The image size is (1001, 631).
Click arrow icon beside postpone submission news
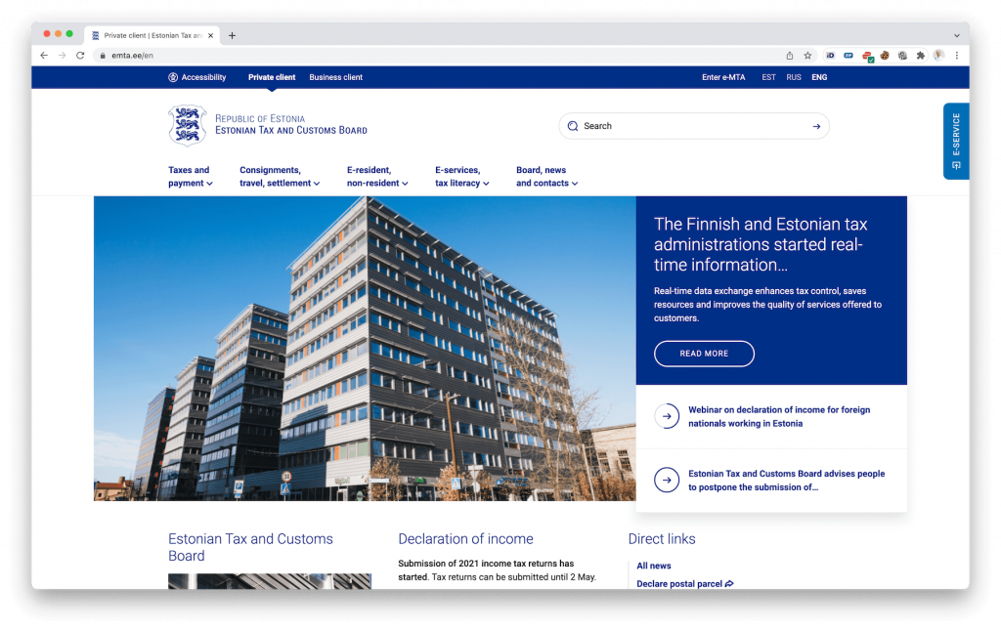point(667,480)
